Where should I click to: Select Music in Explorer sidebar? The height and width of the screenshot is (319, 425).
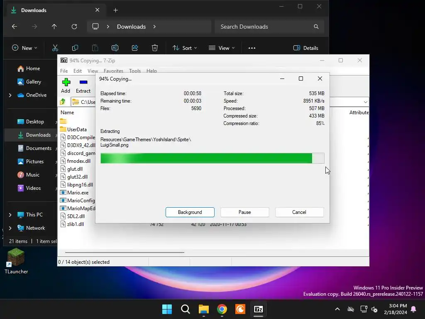point(28,175)
